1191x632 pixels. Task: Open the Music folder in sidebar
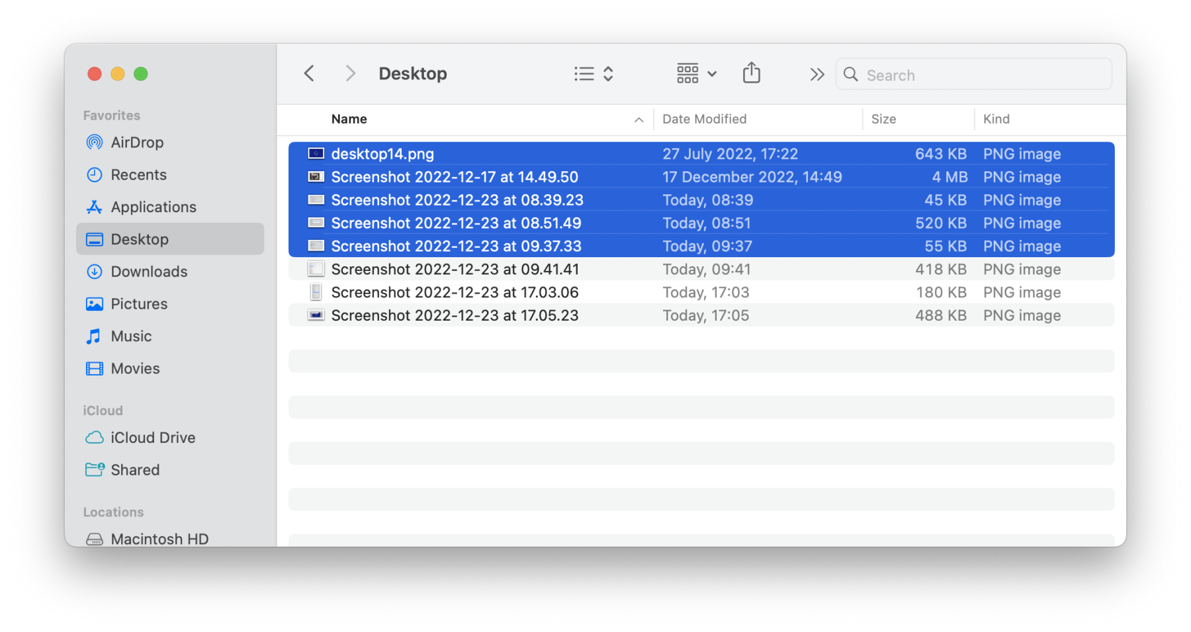coord(130,336)
